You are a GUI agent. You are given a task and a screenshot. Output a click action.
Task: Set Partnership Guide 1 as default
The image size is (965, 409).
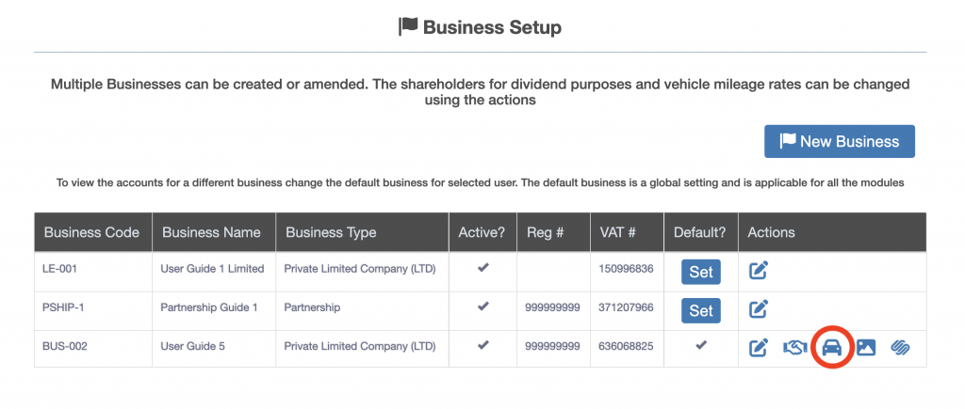(701, 309)
